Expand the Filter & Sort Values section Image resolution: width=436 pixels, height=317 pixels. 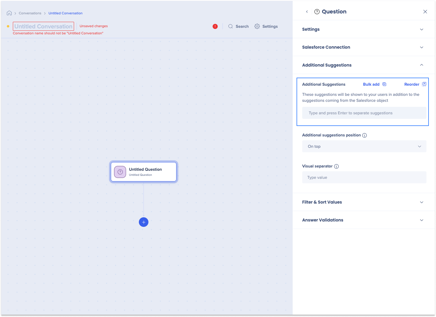(x=421, y=202)
